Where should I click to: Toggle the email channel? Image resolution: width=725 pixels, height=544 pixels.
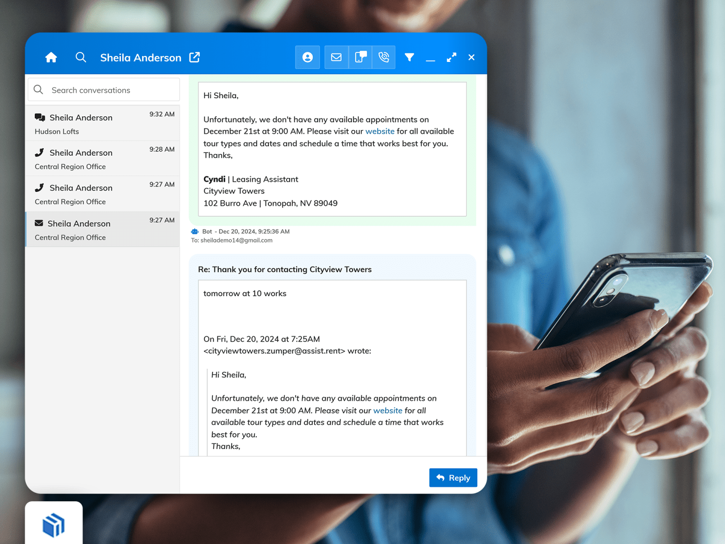(336, 57)
